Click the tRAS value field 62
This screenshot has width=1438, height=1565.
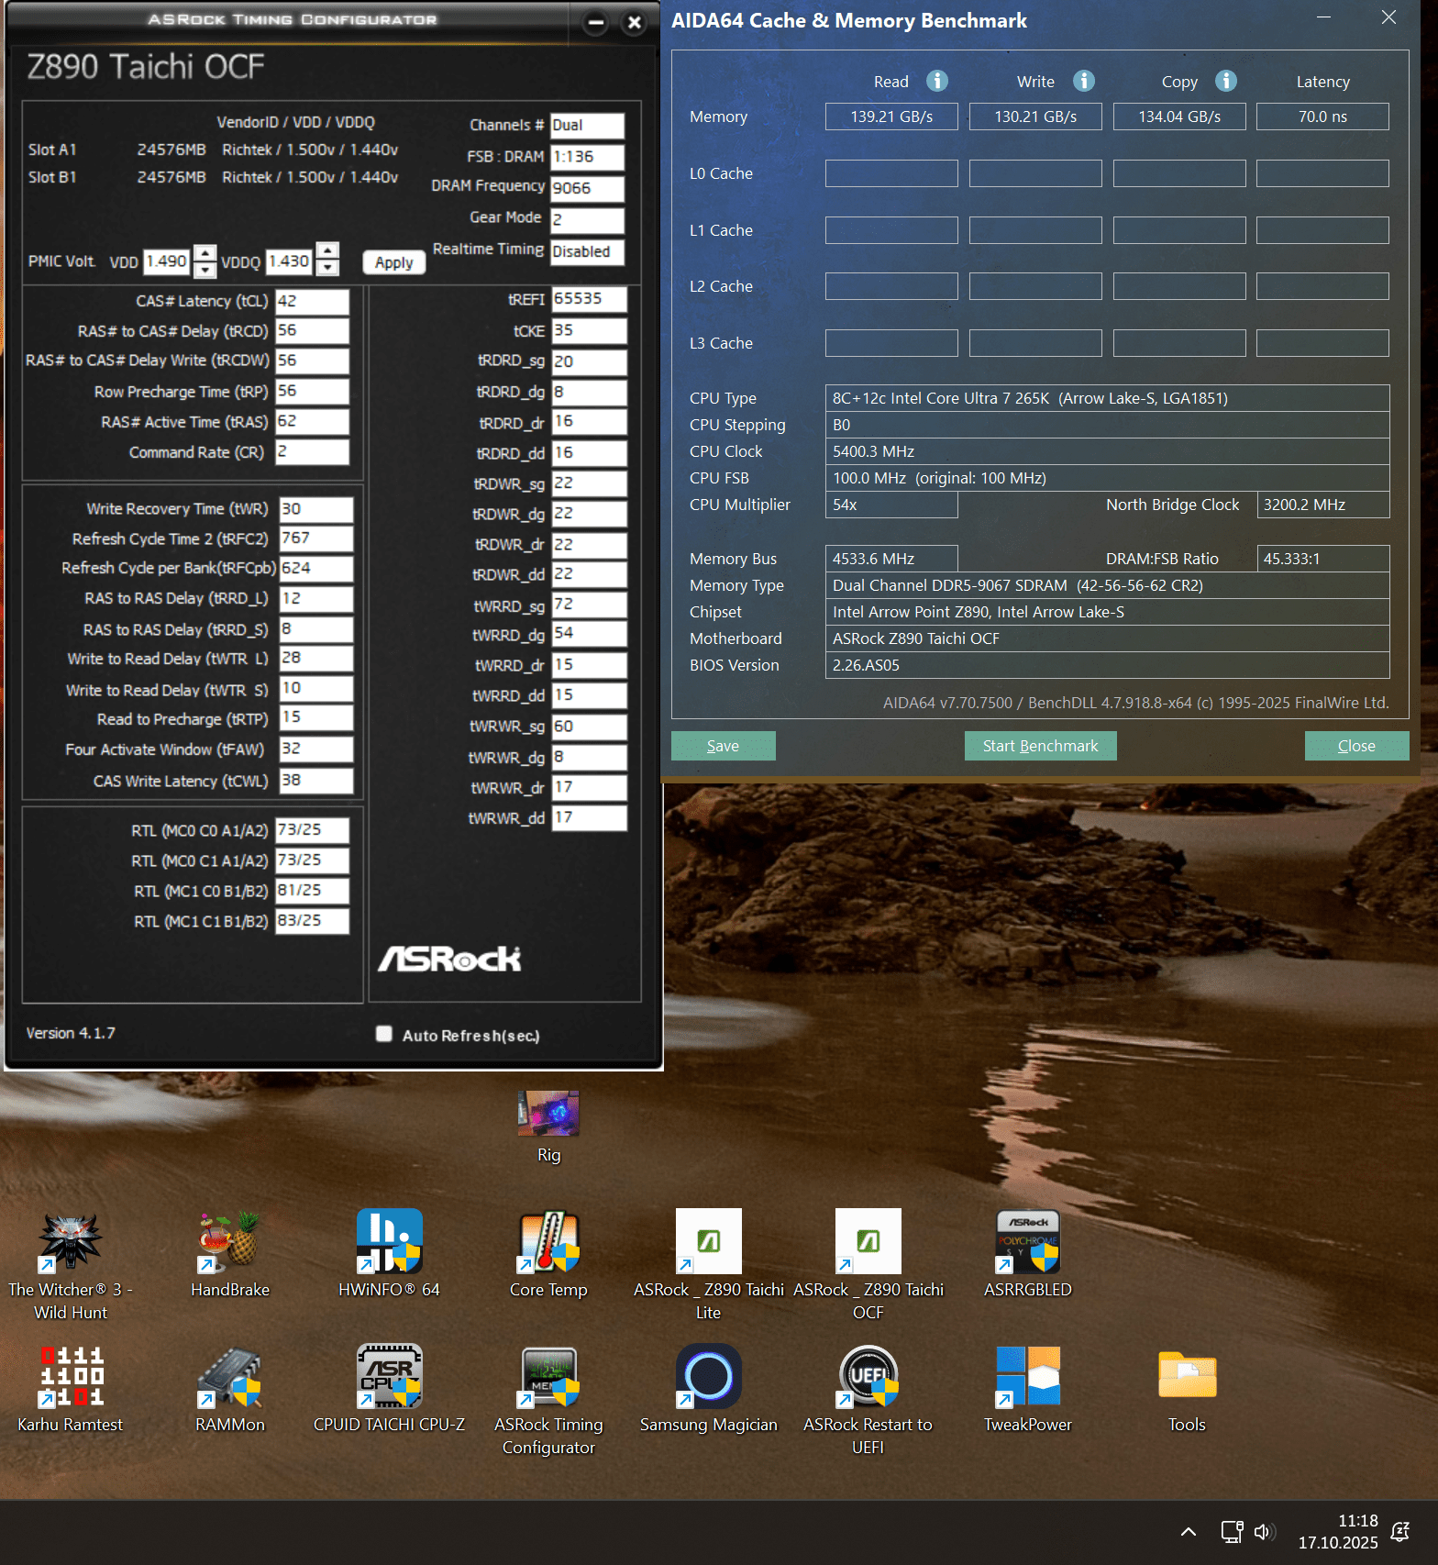pos(312,422)
